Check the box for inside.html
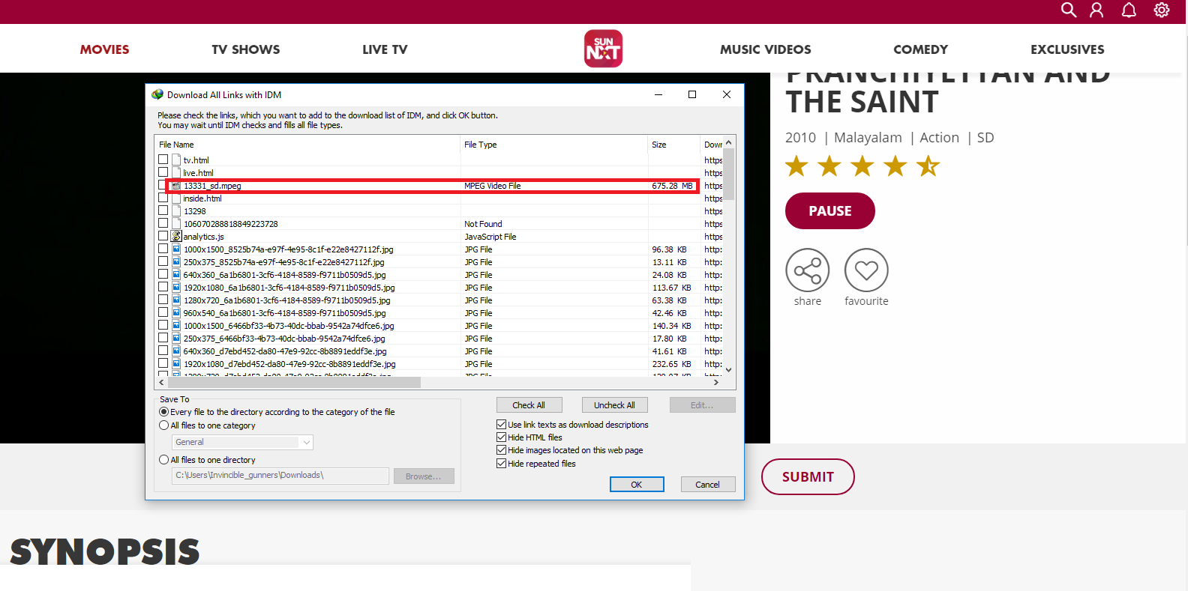 point(163,198)
